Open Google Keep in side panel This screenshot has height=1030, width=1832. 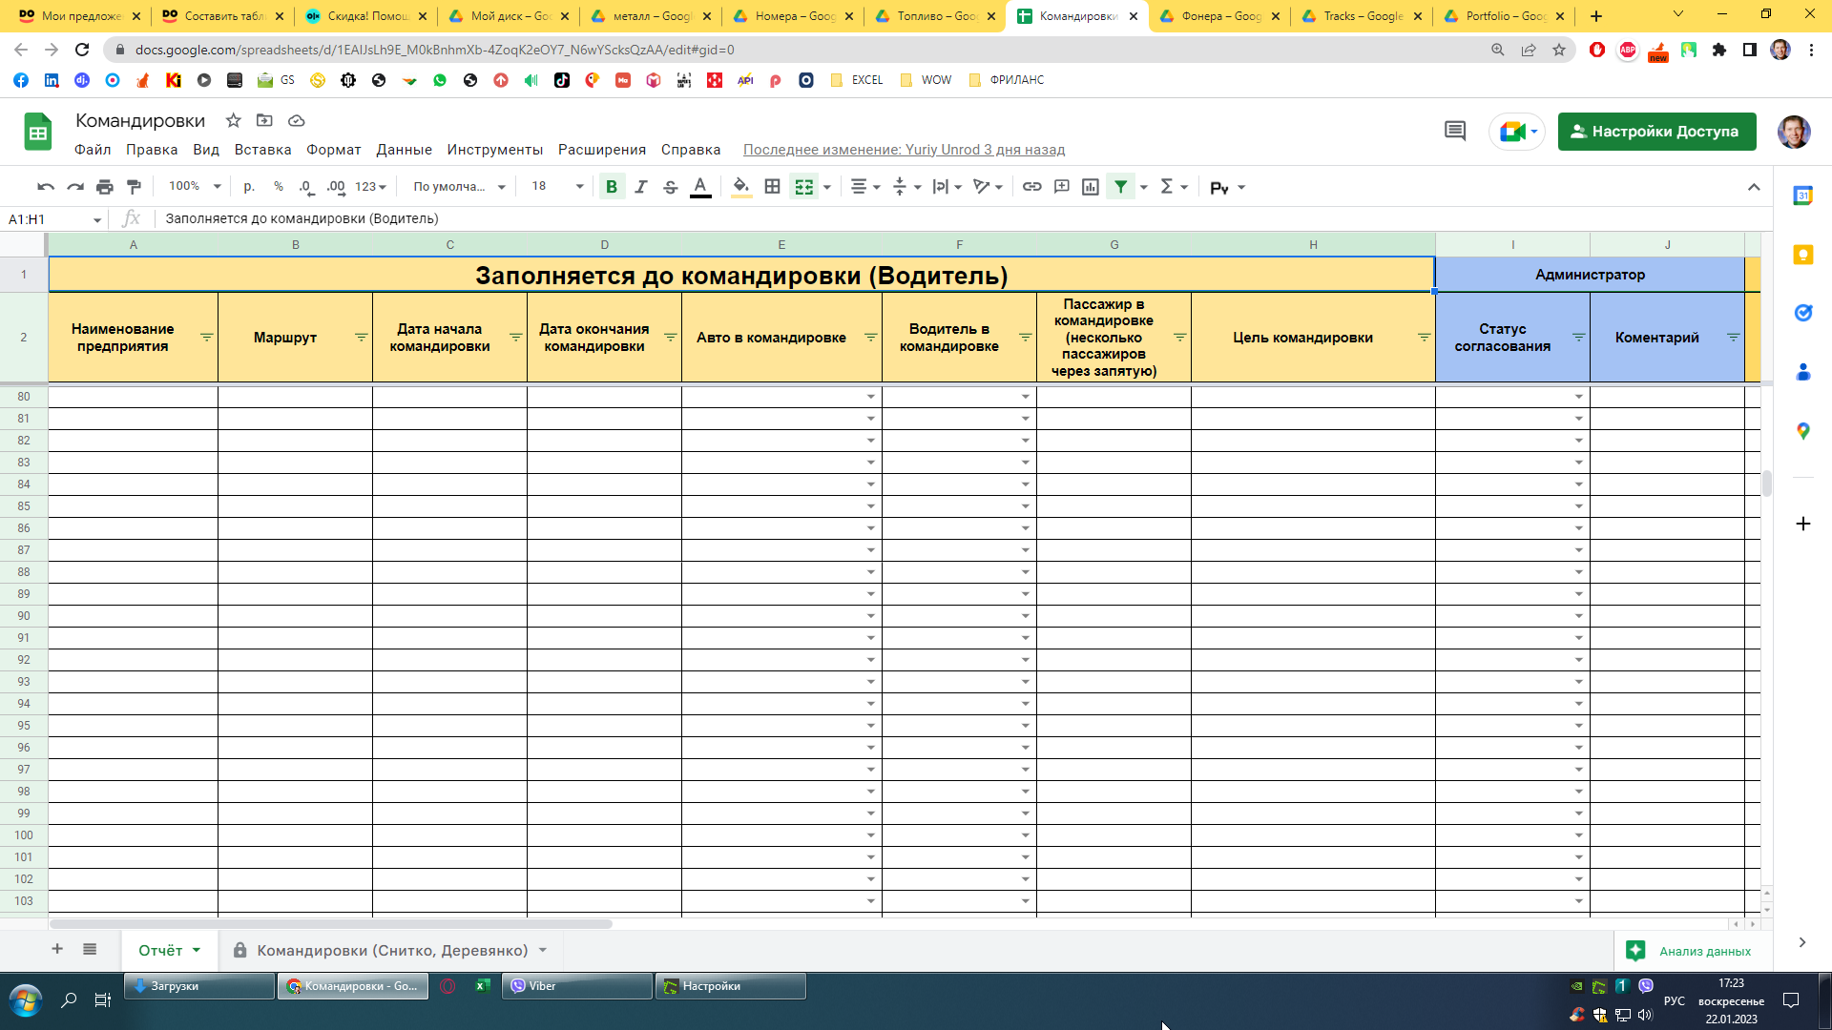pyautogui.click(x=1803, y=255)
